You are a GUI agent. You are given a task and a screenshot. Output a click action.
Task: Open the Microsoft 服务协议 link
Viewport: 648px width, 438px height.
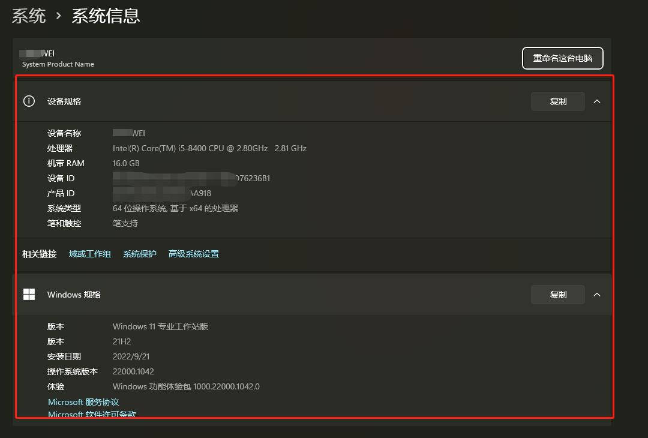[x=83, y=402]
